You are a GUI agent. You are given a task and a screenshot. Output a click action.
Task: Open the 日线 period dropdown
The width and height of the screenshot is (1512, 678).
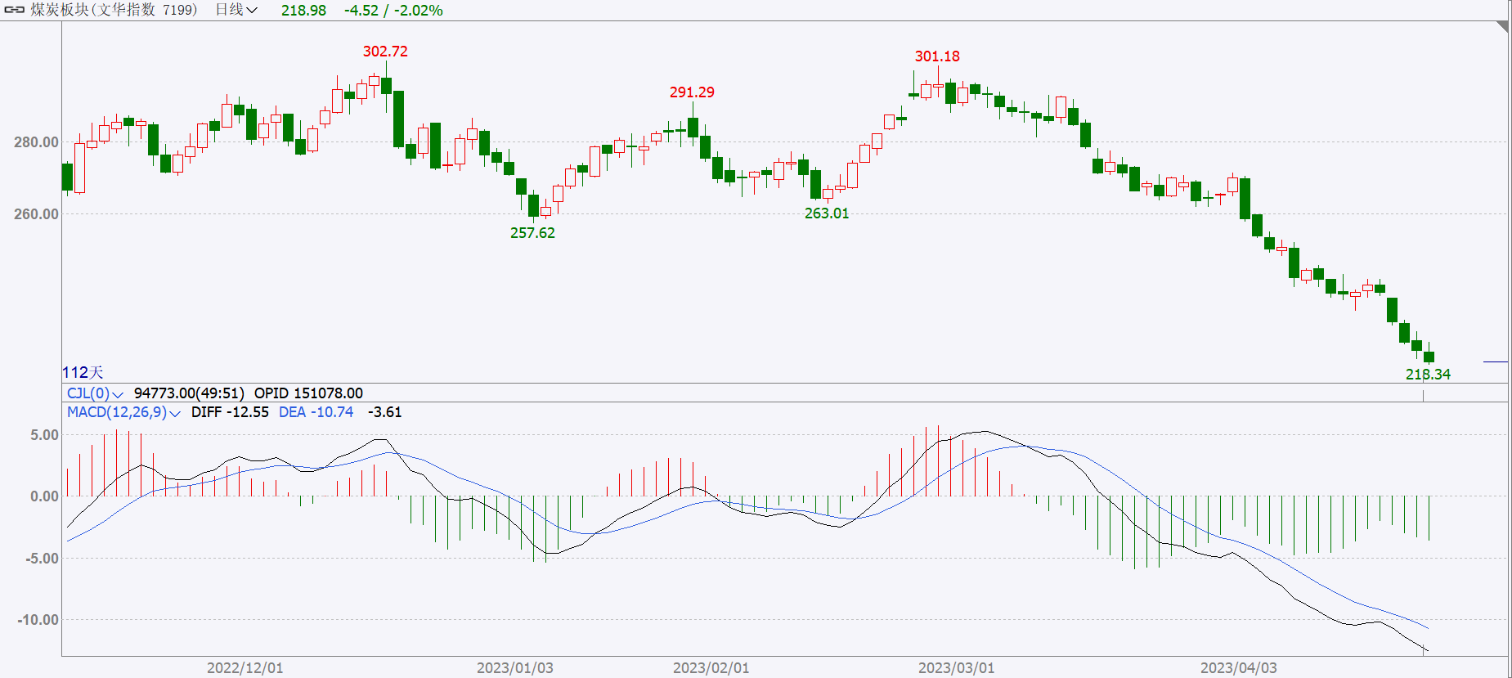pyautogui.click(x=236, y=10)
